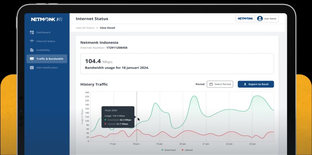Click the Traffic & Bandwidth monitor icon
312x155 pixels.
[x=32, y=59]
